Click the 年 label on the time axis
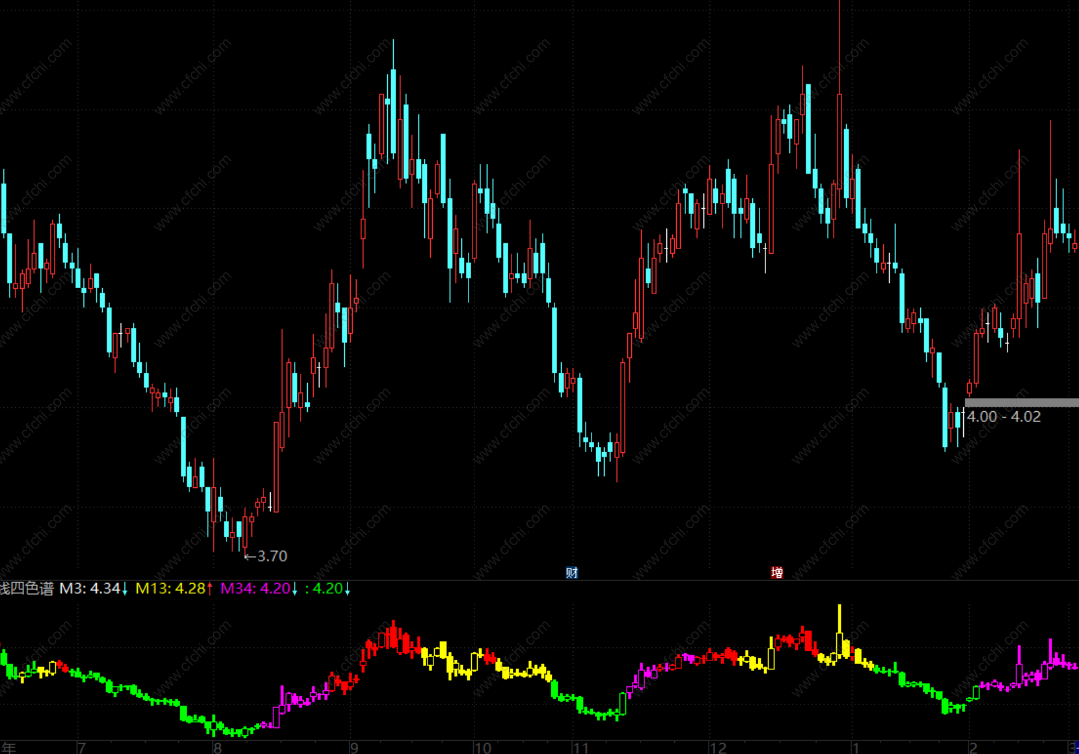The height and width of the screenshot is (754, 1079). [x=8, y=747]
